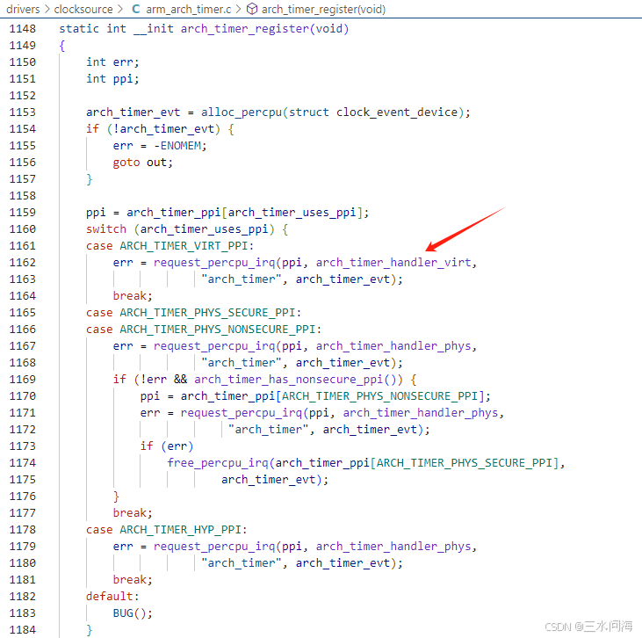Click line number 1184 in gutter
Viewport: 642px width, 638px height.
(23, 630)
